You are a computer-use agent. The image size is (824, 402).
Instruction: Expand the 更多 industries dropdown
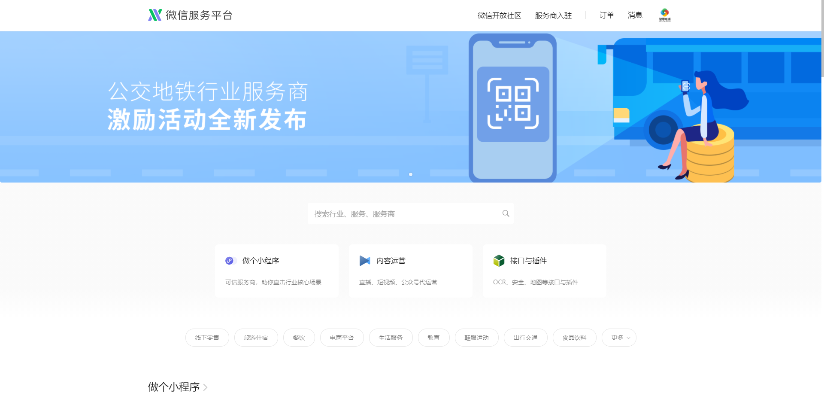[x=619, y=338]
